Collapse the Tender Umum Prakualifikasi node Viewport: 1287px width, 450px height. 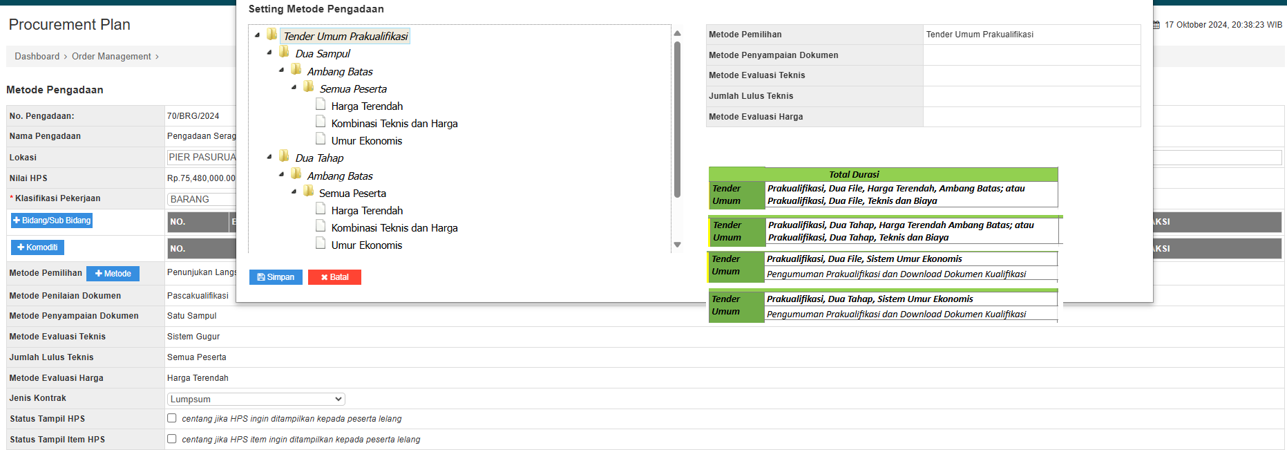click(x=257, y=35)
